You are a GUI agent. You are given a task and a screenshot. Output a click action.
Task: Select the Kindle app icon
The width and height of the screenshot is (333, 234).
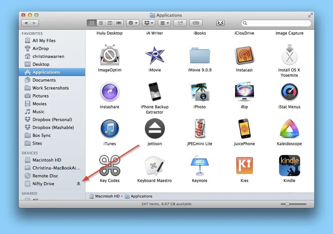(289, 165)
